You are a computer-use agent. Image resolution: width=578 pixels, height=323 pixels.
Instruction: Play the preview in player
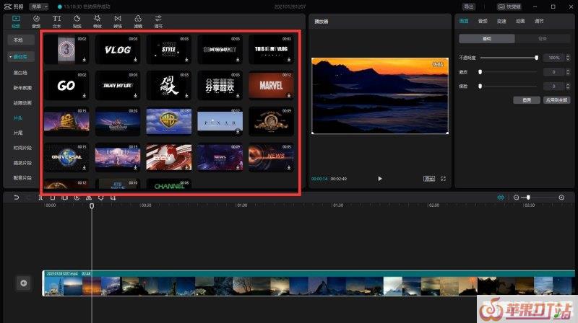tap(380, 179)
